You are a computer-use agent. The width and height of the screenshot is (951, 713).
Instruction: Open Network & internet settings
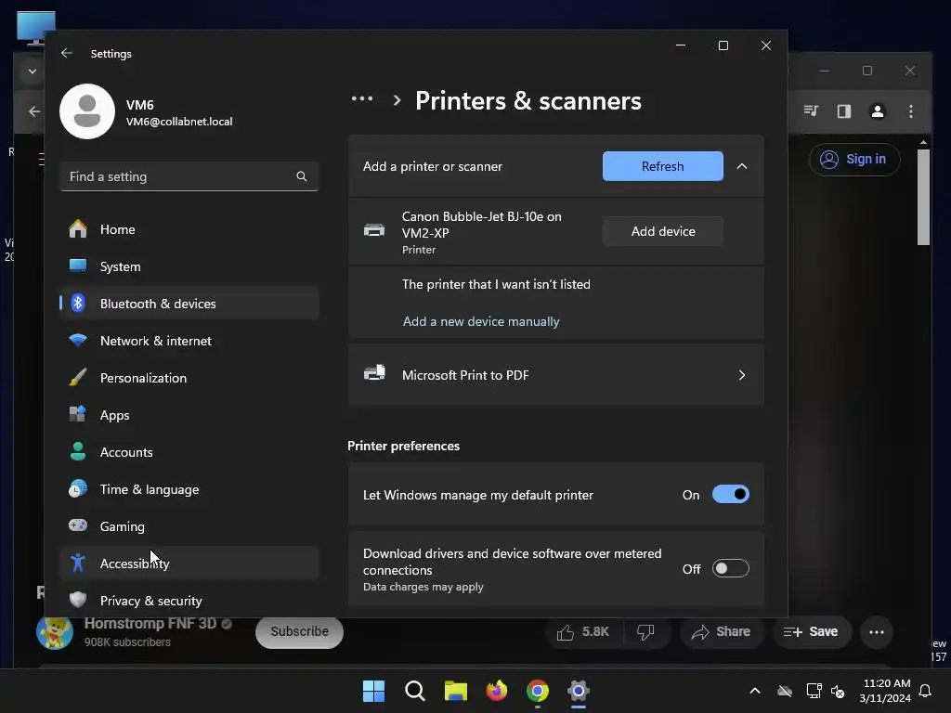point(189,341)
